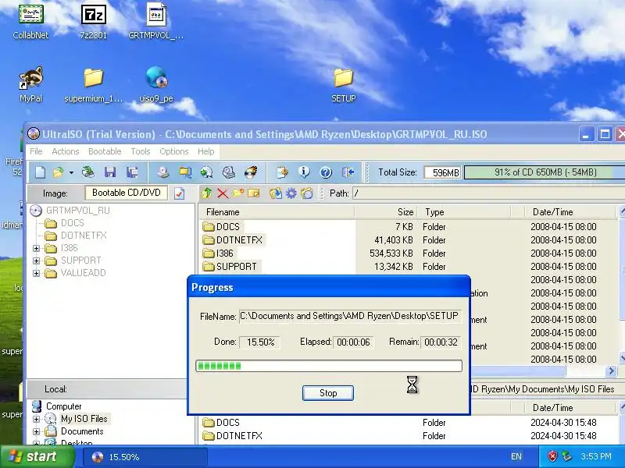
Task: Click the Type column header
Action: (x=464, y=212)
